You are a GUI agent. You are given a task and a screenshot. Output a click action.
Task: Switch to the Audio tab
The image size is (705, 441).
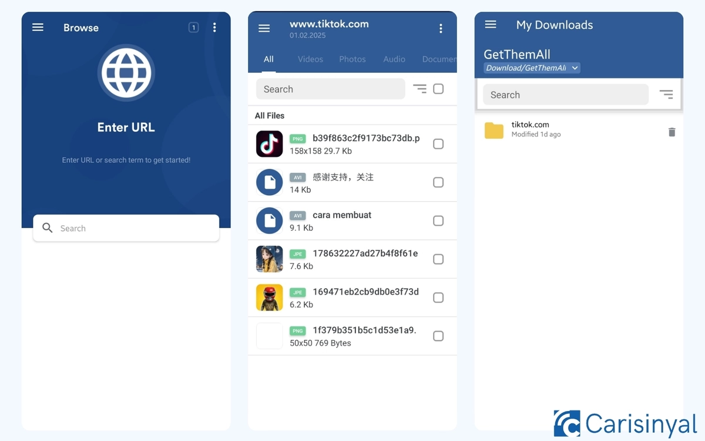pos(394,59)
